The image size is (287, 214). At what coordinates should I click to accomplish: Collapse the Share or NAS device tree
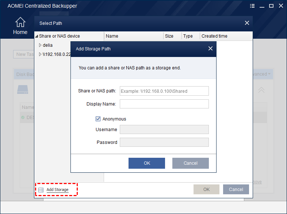(37, 36)
